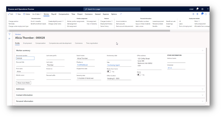The image size is (222, 118).
Task: Click the horizontal ribbon scrollbar
Action: pos(90,30)
